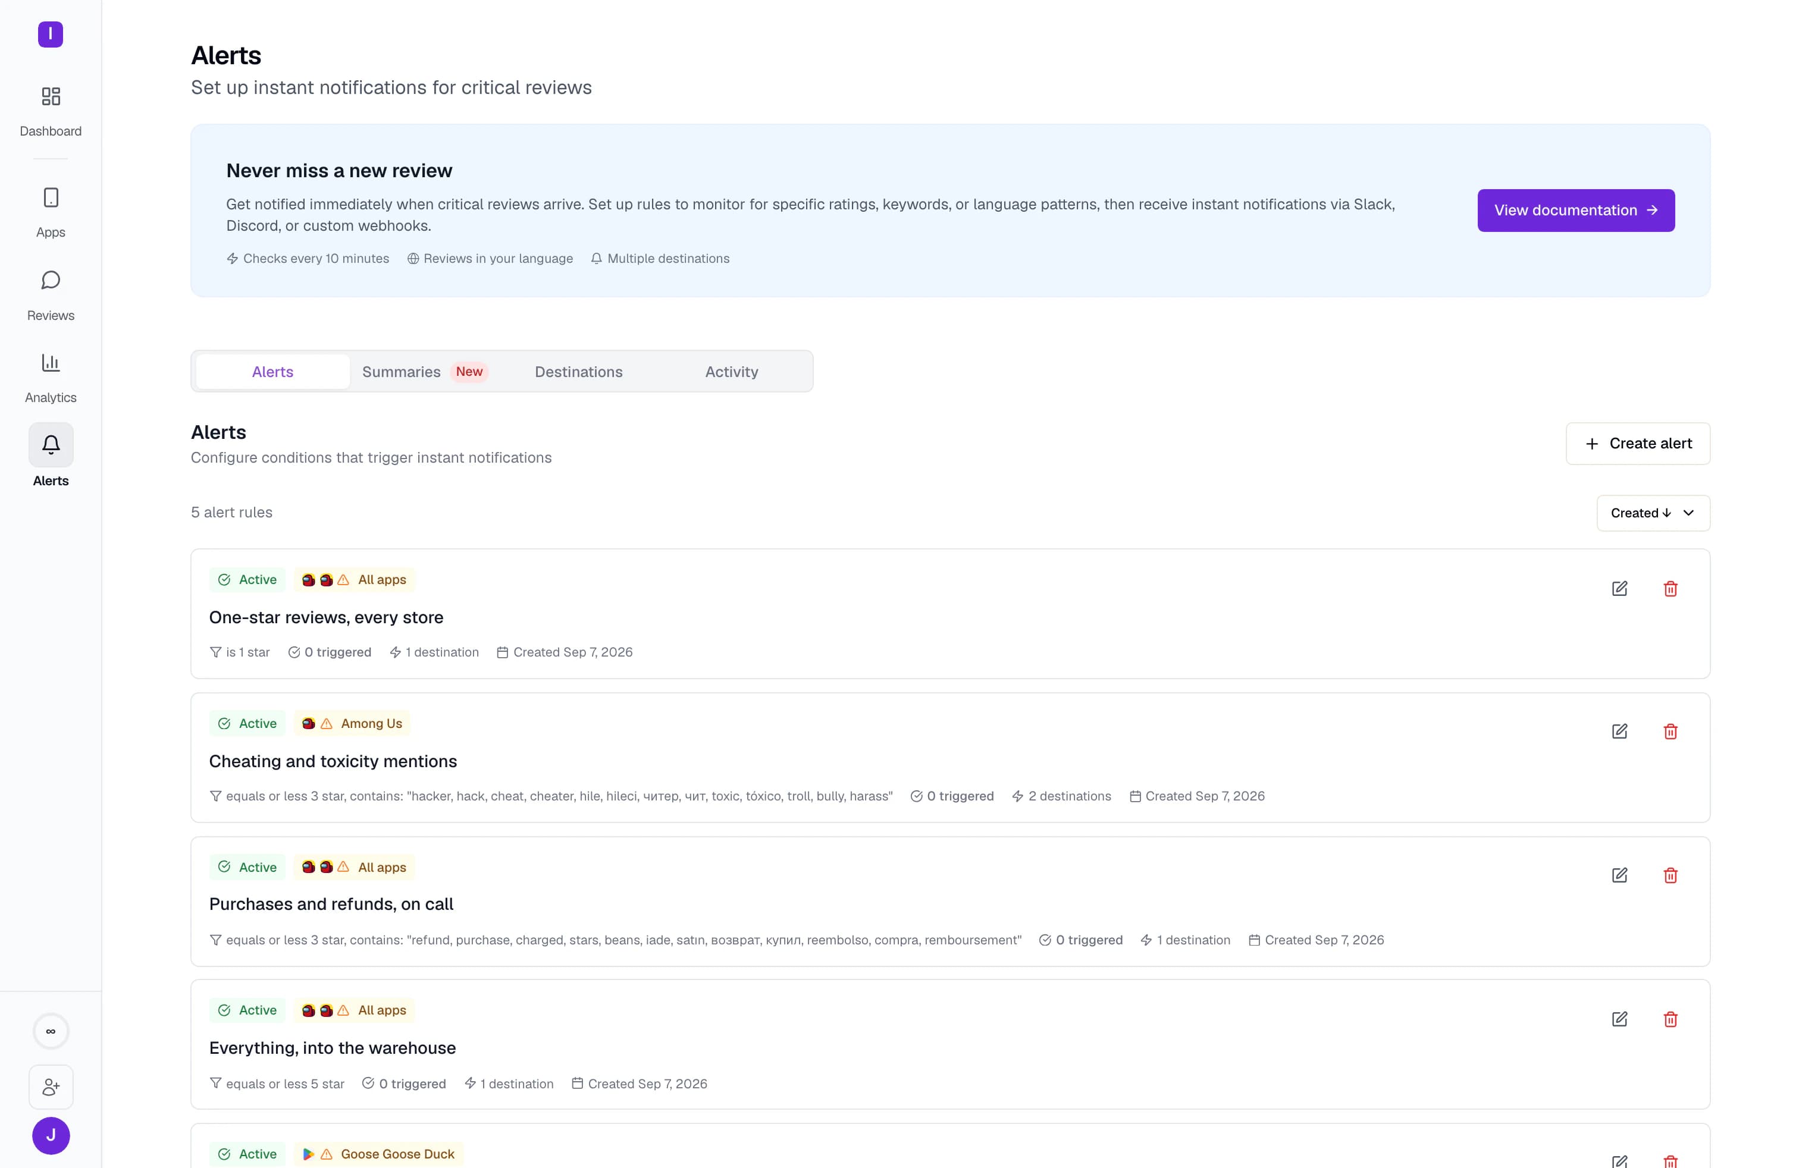Open the Dashboard sidebar icon

coord(51,97)
